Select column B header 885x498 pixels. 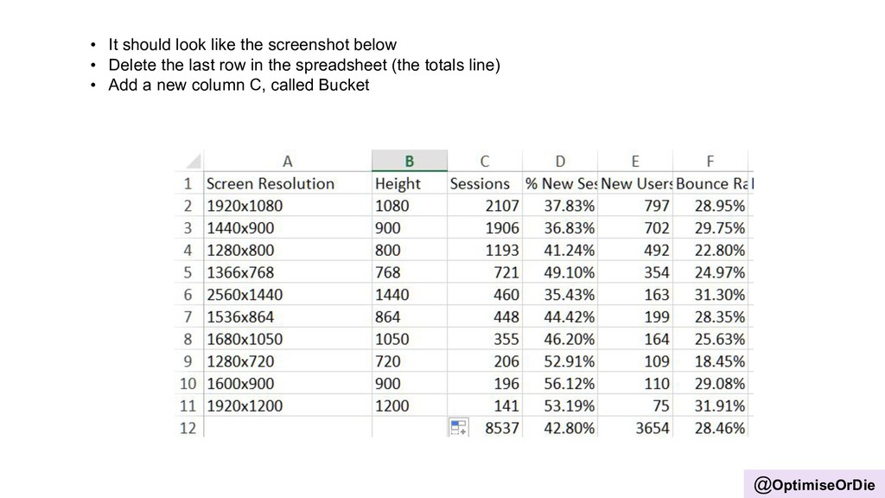(x=409, y=161)
